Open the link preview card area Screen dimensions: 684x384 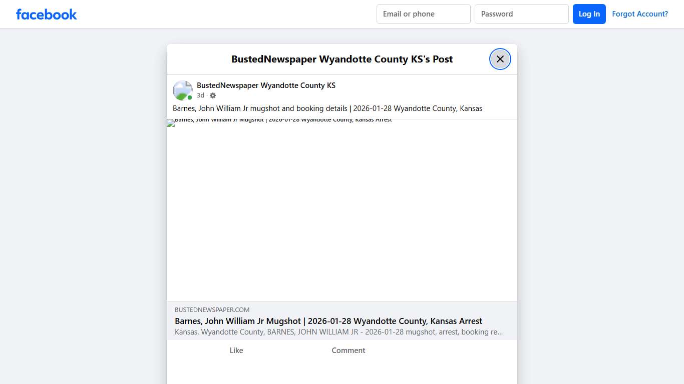tap(342, 320)
